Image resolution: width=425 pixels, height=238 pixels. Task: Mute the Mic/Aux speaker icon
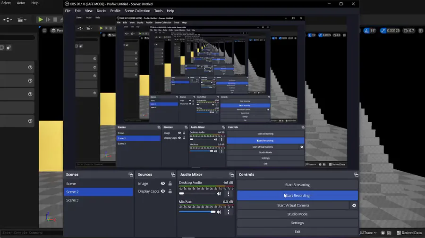tap(219, 212)
